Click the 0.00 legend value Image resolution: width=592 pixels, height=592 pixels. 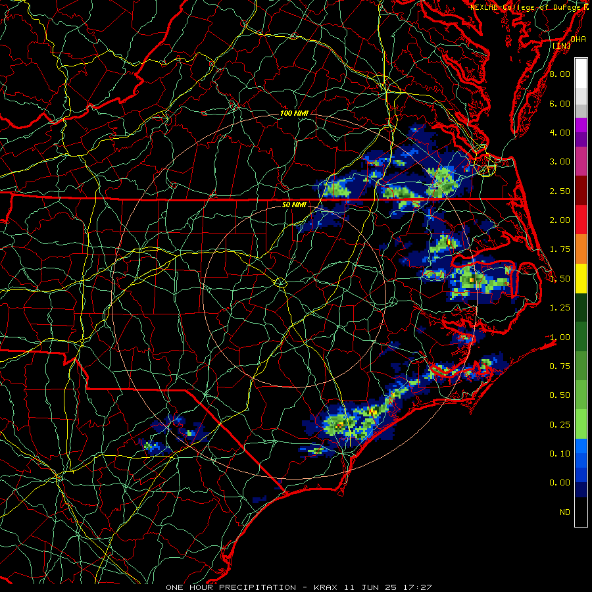[x=560, y=483]
